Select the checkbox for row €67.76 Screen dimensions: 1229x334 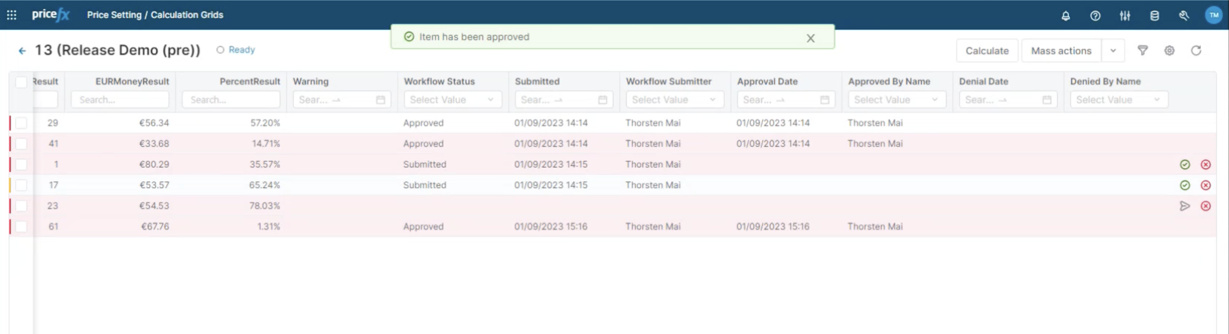[x=21, y=226]
